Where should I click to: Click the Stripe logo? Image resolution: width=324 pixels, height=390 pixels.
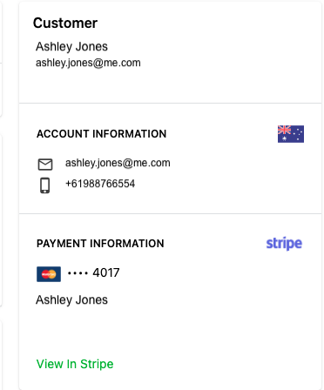(x=284, y=244)
